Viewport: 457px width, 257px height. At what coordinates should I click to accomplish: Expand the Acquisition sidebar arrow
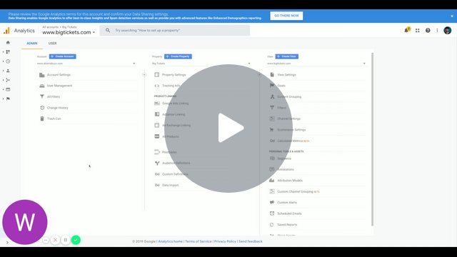3,80
